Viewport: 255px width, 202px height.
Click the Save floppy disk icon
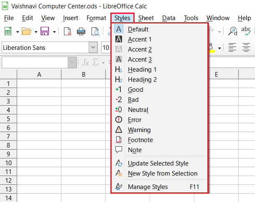(45, 31)
